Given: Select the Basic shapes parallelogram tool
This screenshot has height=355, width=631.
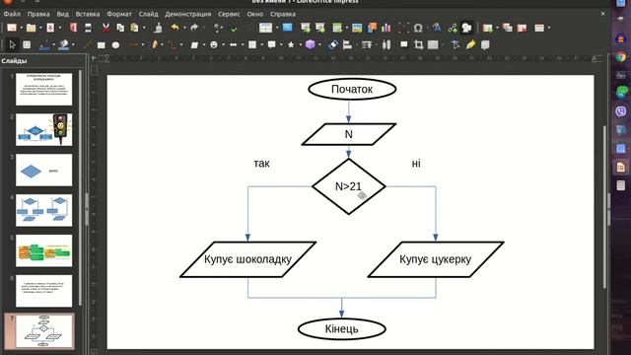Looking at the screenshot, I should (x=194, y=44).
